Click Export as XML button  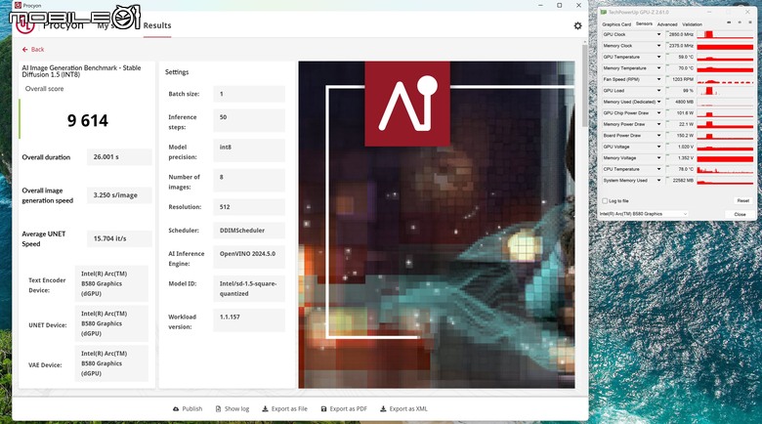[403, 409]
